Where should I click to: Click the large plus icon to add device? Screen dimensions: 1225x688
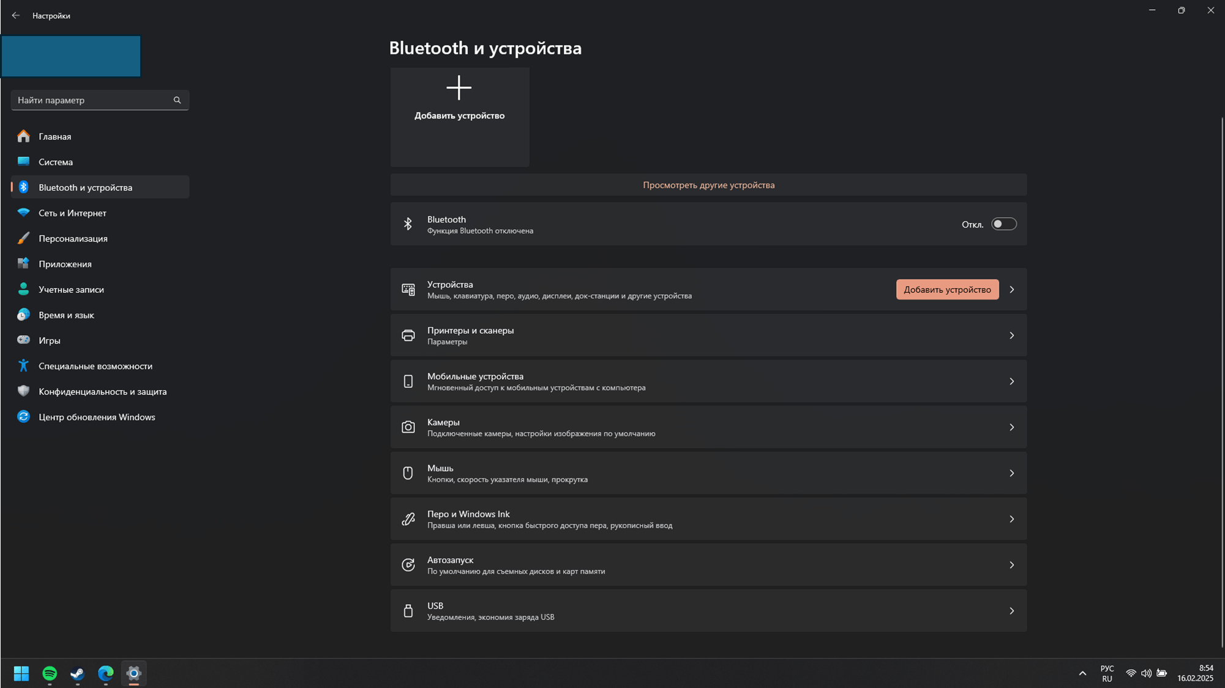point(459,88)
